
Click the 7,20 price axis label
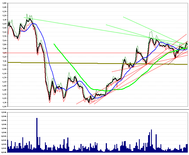[x=4, y=57]
